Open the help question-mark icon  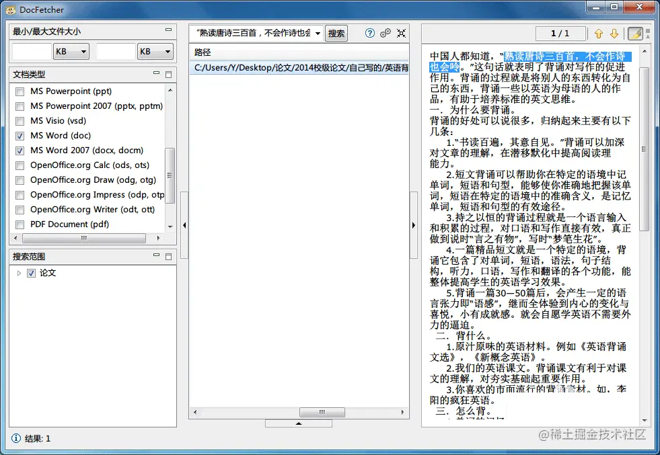tap(369, 33)
